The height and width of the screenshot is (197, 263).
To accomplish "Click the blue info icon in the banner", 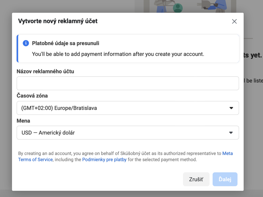I will click(x=26, y=43).
